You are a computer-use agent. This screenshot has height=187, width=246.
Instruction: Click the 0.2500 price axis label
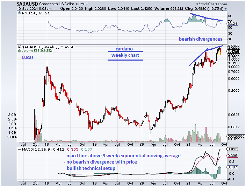point(234,91)
